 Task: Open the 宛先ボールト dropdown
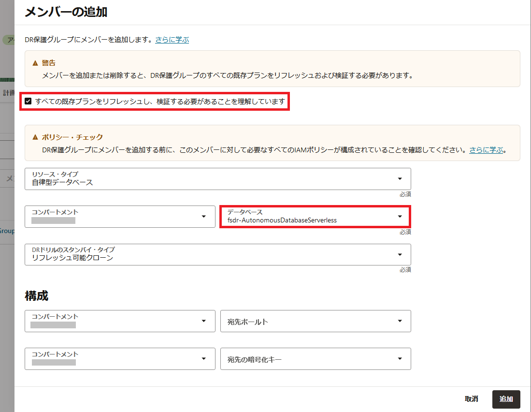point(315,321)
